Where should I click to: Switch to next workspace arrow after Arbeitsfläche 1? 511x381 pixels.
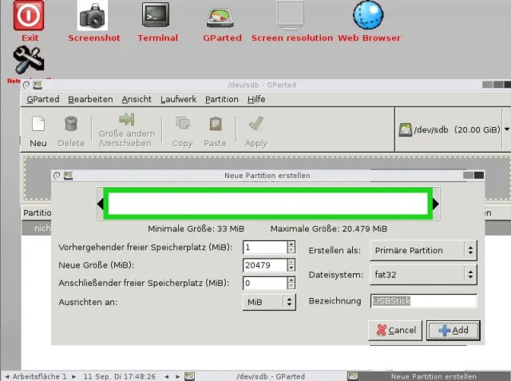pos(73,376)
